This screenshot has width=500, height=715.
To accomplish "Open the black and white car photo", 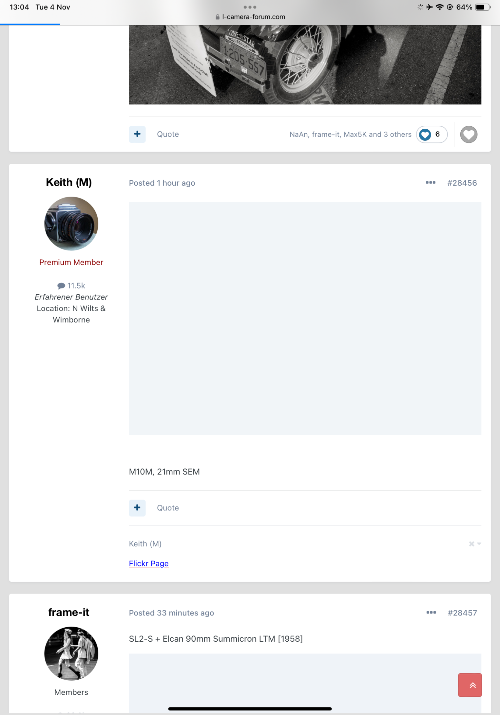I will 305,65.
